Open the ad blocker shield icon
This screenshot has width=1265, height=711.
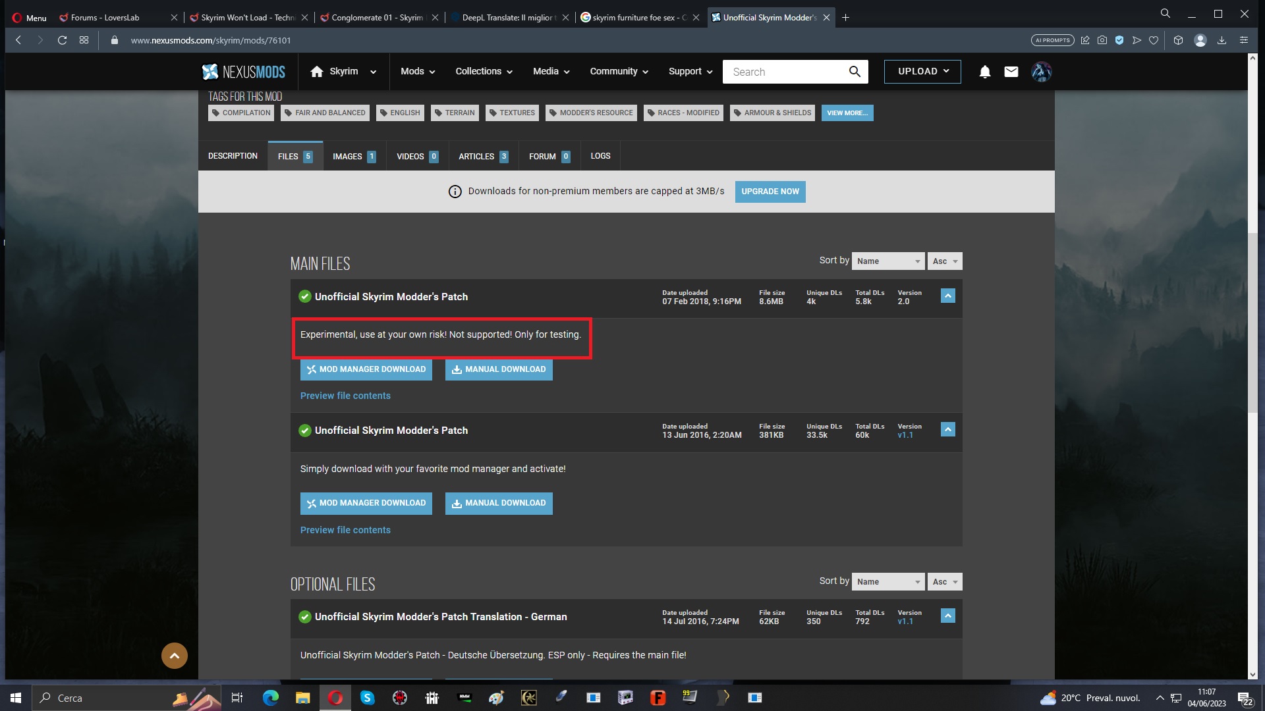[1119, 40]
